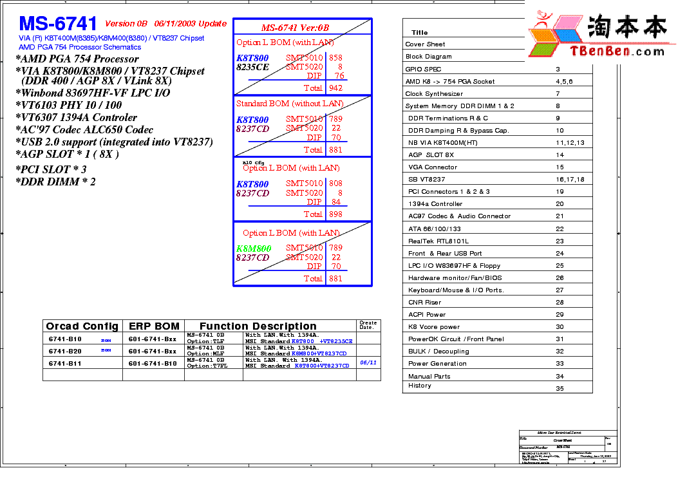This screenshot has width=678, height=479.
Task: Select "Front & Rear USB Port" row
Action: click(x=497, y=254)
